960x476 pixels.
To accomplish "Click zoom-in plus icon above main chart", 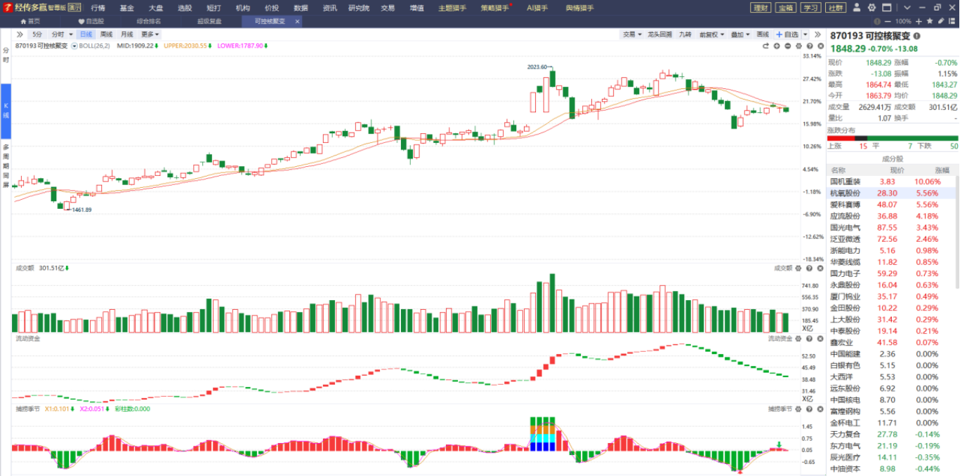I will tap(777, 46).
